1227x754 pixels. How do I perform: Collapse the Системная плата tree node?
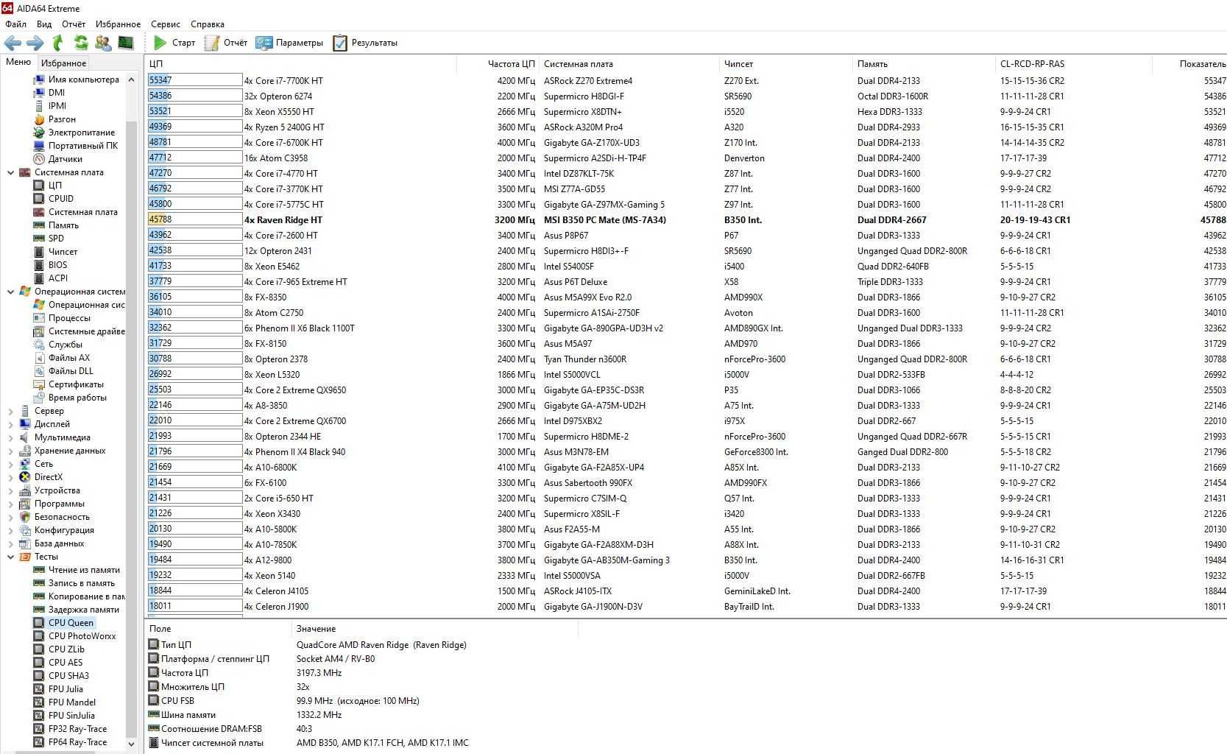point(10,172)
